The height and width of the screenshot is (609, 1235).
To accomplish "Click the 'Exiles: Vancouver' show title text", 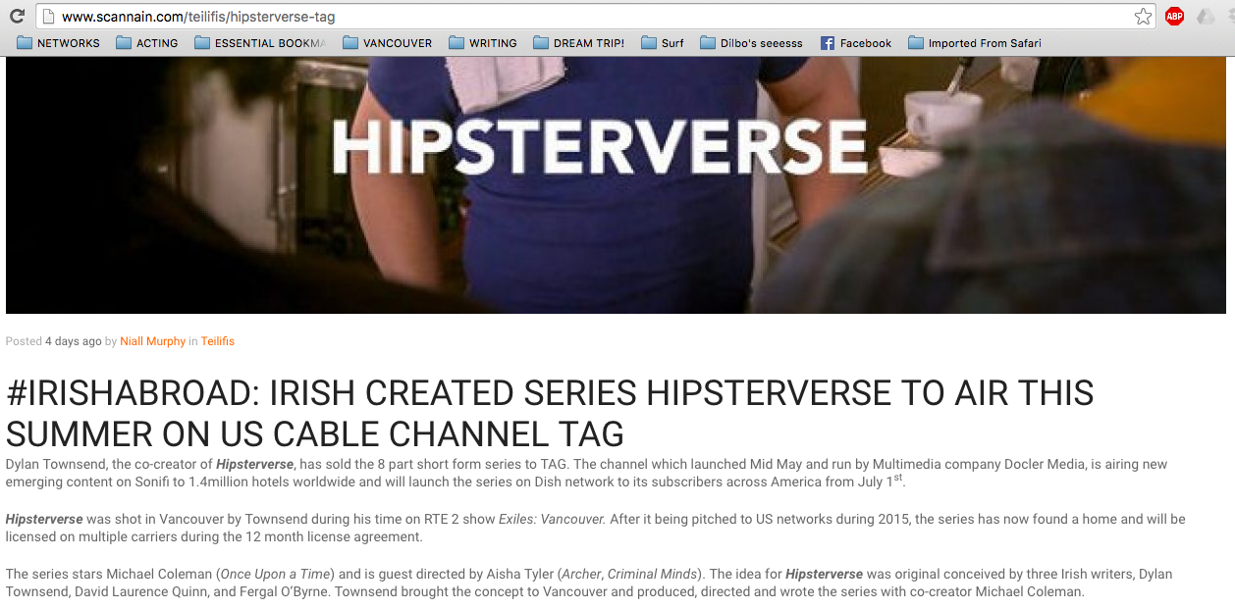I will [x=552, y=519].
